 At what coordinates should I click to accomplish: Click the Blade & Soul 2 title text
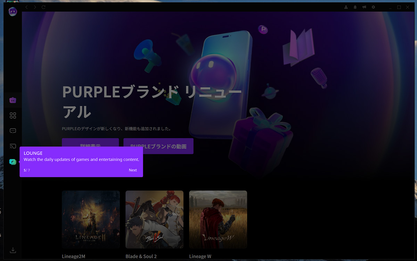coord(141,256)
